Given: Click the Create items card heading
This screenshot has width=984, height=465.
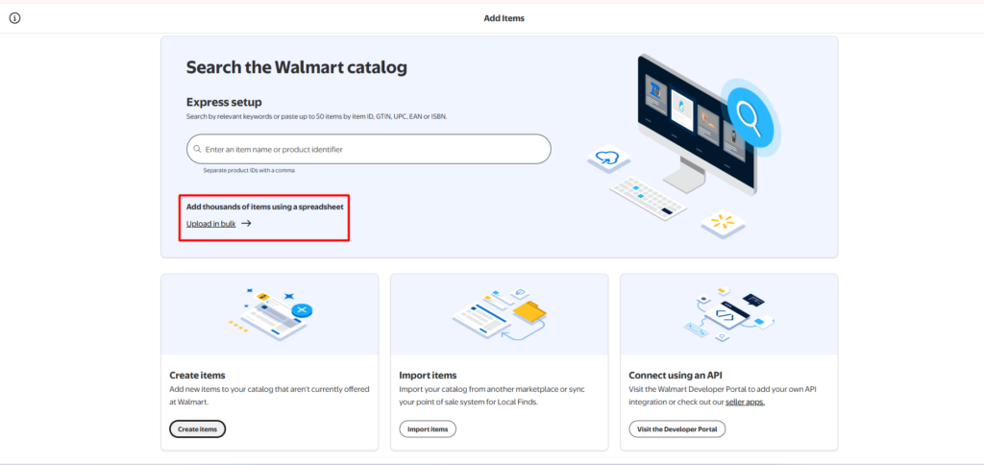Looking at the screenshot, I should tap(197, 376).
